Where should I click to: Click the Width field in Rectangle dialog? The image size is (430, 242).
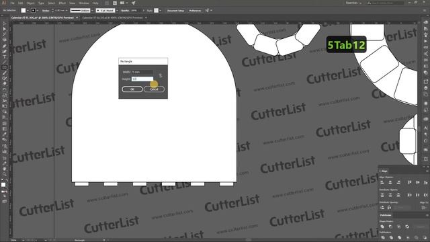[142, 72]
